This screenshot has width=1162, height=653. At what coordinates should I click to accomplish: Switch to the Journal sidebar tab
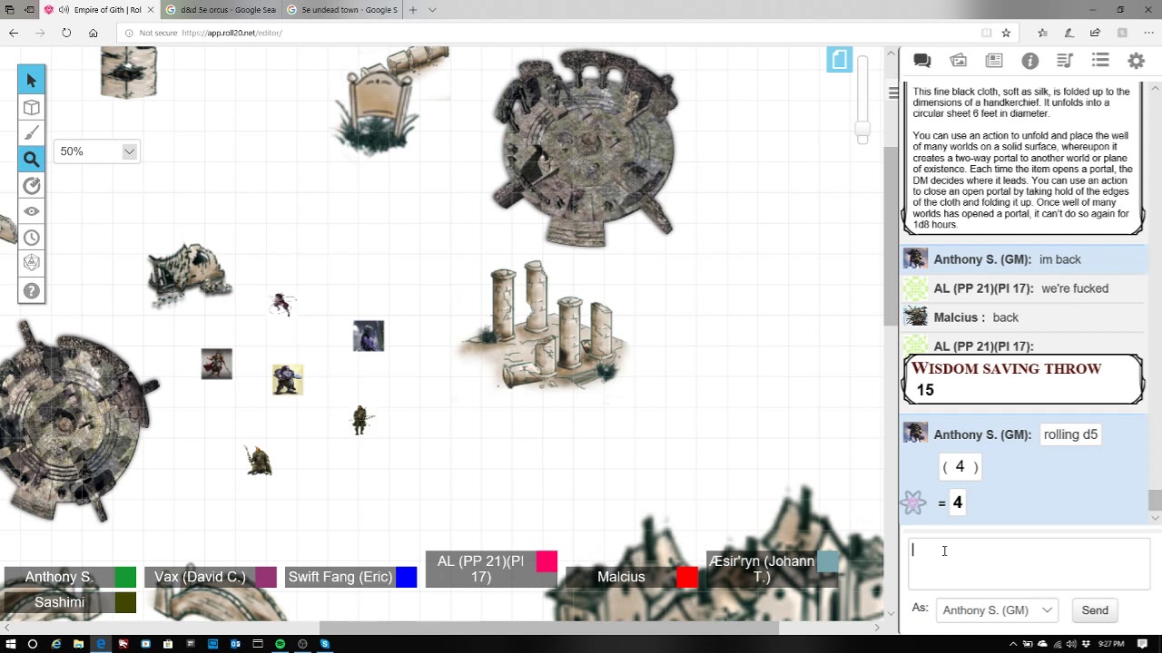click(994, 61)
